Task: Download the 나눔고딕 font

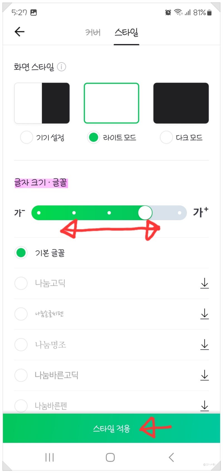Action: click(204, 283)
